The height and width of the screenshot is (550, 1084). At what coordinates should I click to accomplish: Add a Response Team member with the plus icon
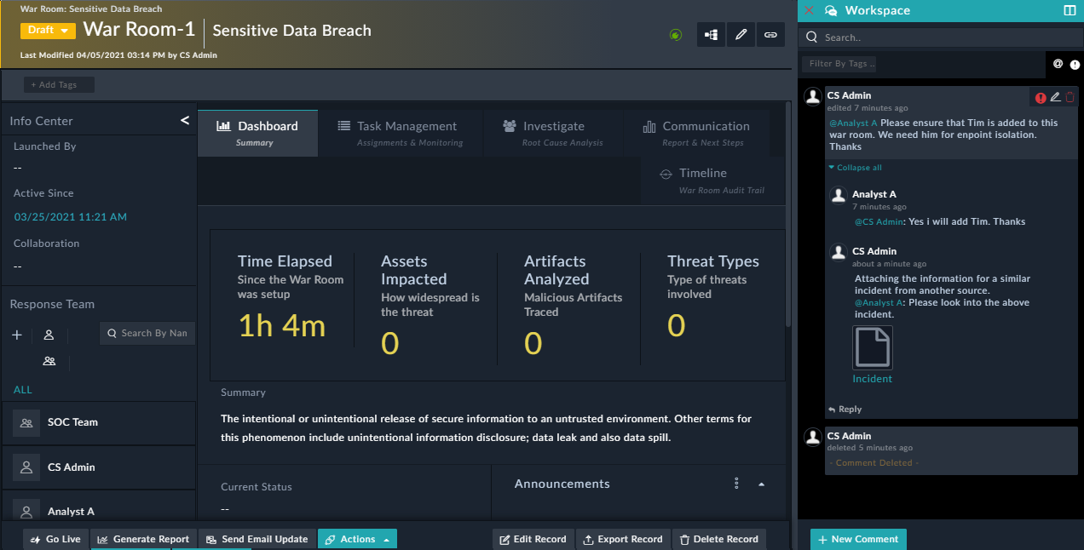point(17,335)
